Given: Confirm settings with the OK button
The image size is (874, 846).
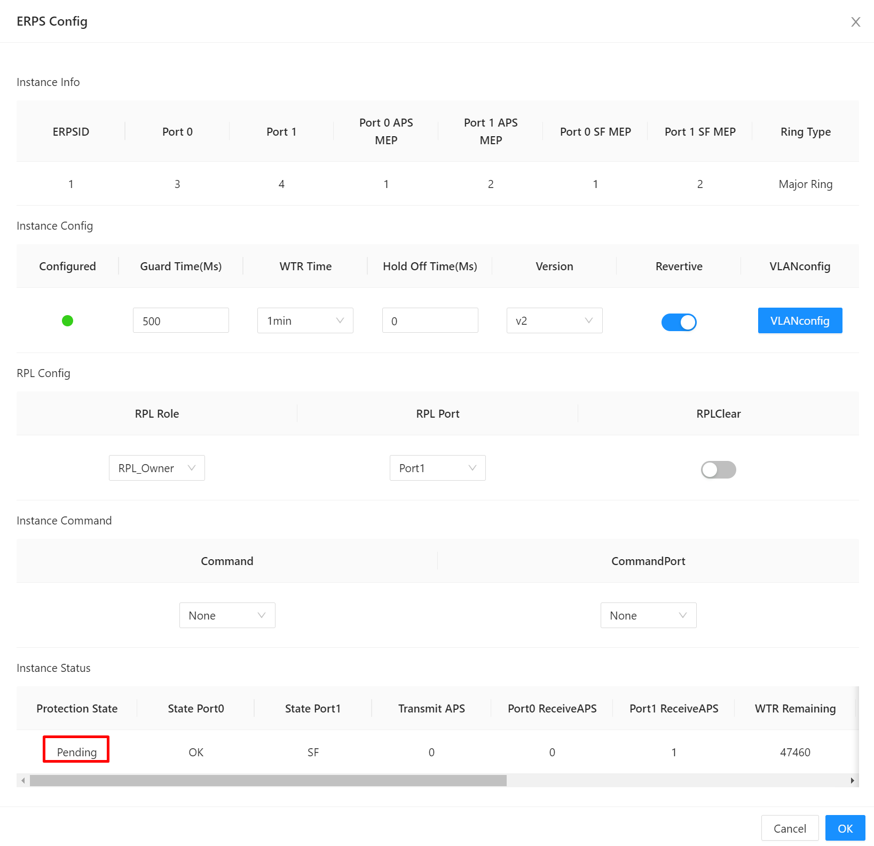Looking at the screenshot, I should tap(845, 828).
